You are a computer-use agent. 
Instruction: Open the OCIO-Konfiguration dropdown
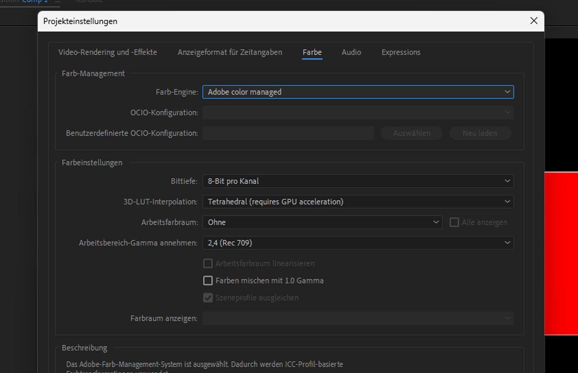click(x=358, y=112)
